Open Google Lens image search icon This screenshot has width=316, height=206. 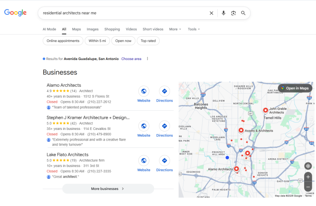(233, 13)
